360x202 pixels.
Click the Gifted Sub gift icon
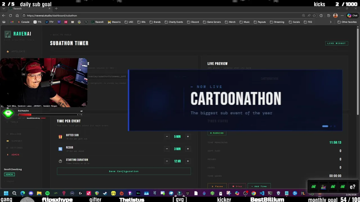pyautogui.click(x=60, y=137)
